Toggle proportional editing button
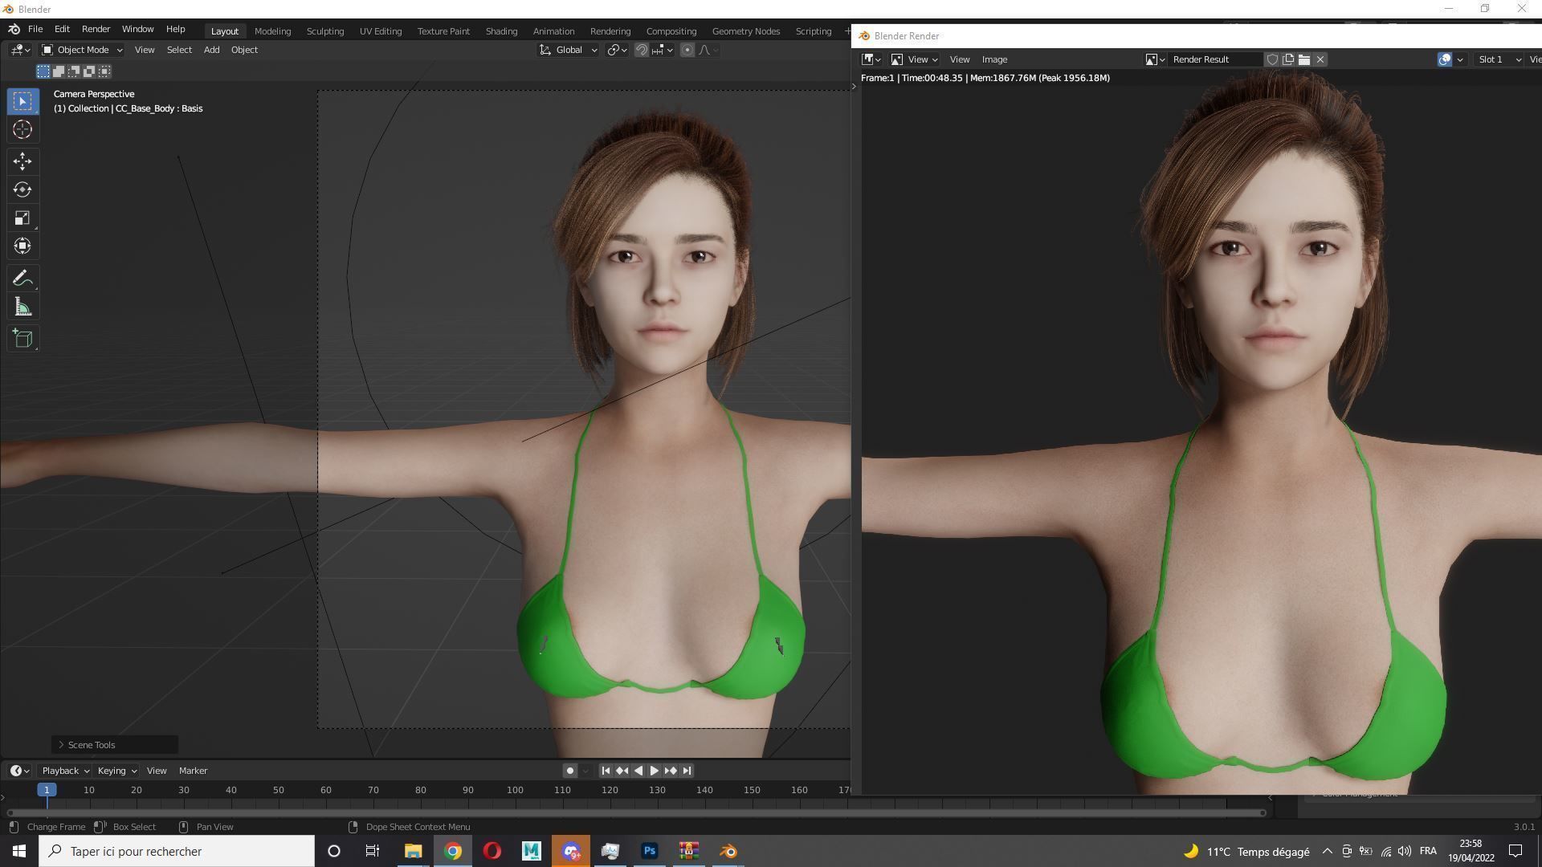The width and height of the screenshot is (1542, 867). pyautogui.click(x=687, y=50)
